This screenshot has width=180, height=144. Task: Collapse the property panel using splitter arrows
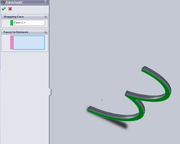(50, 92)
